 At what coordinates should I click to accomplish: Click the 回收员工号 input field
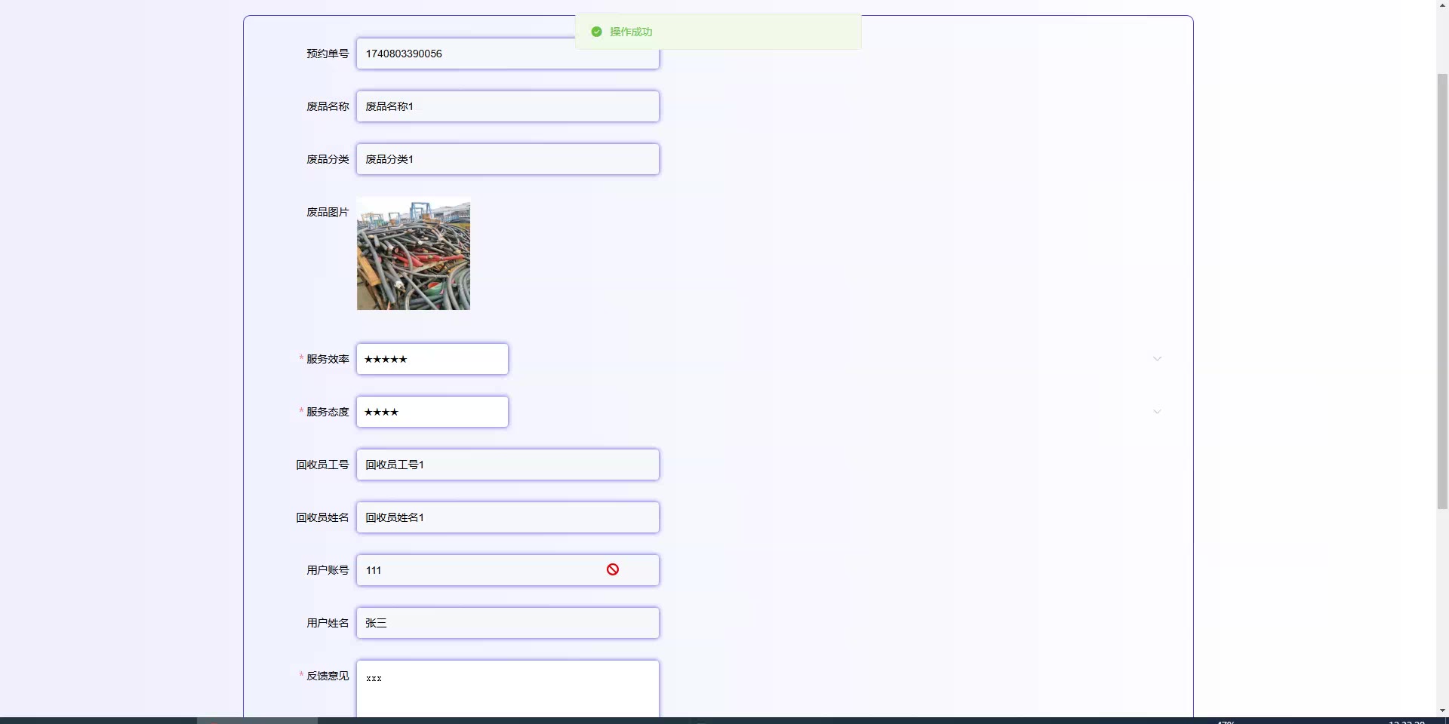507,465
